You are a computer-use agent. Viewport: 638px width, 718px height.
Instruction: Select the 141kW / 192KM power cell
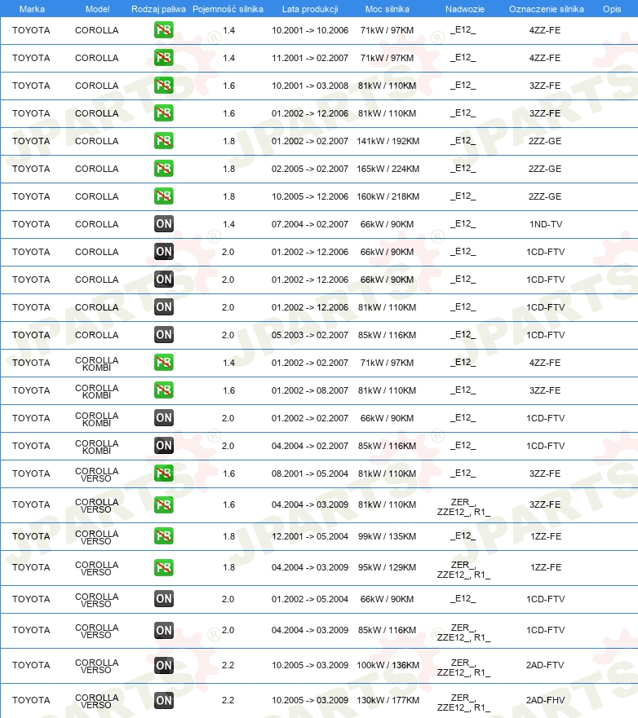(388, 141)
